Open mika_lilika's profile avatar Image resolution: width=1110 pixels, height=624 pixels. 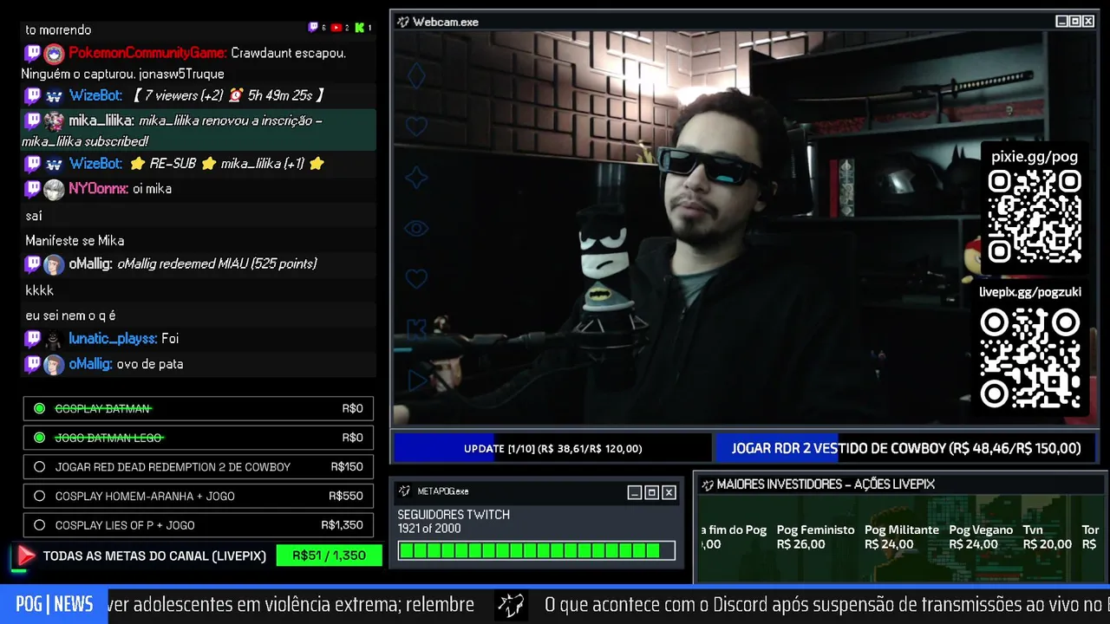(x=54, y=121)
